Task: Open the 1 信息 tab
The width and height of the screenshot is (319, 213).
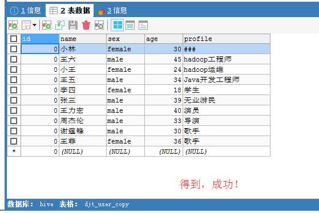Action: (25, 10)
